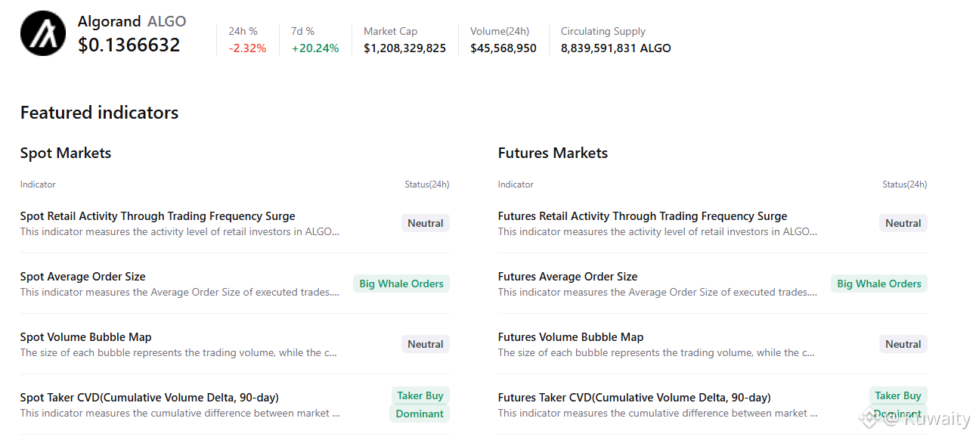976x437 pixels.
Task: Click Neutral badge for Futures Volume Bubble Map
Action: click(903, 344)
